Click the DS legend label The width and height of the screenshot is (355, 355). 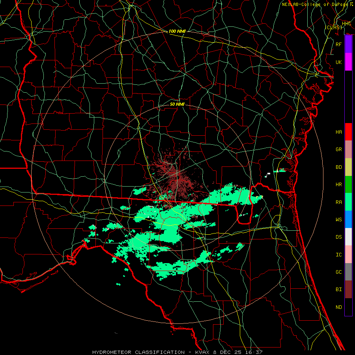tap(339, 237)
